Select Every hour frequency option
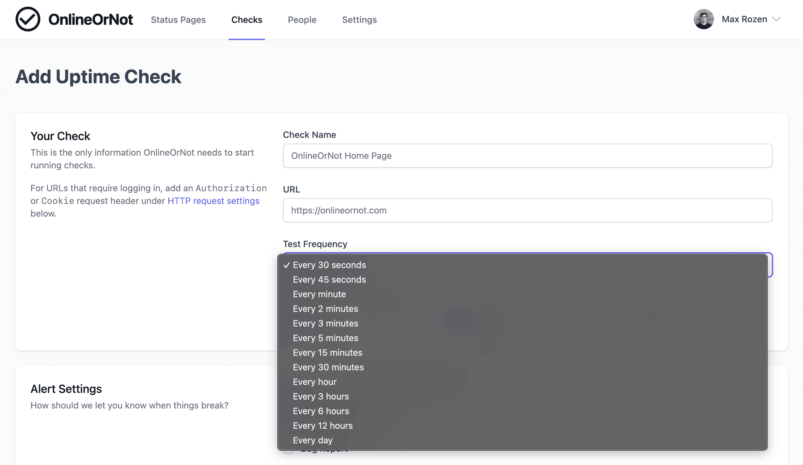Viewport: 803px width, 465px height. click(x=314, y=381)
